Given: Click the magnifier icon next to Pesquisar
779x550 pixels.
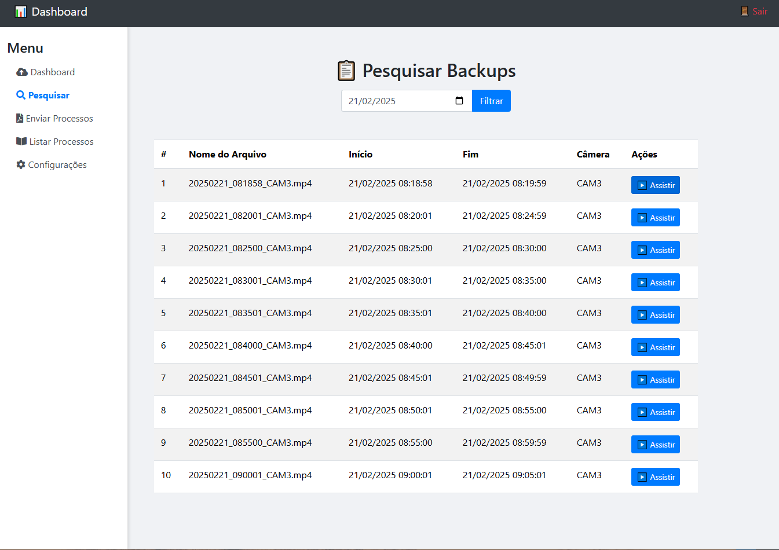Looking at the screenshot, I should 21,95.
